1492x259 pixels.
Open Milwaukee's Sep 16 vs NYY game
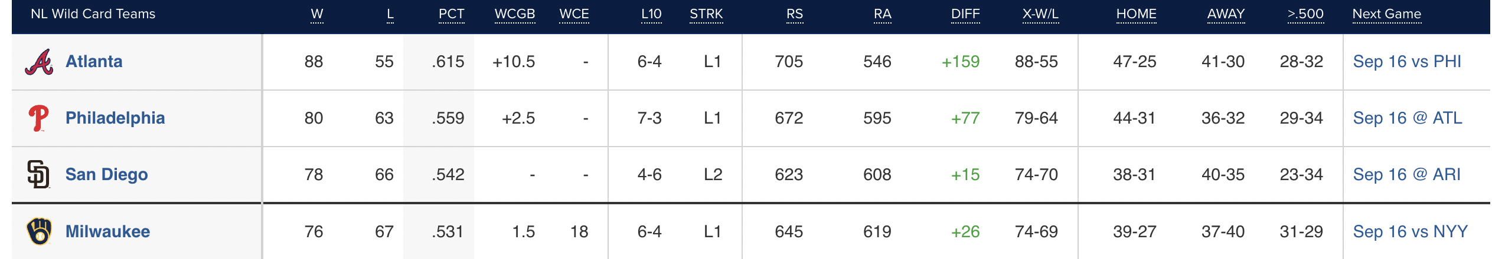click(1411, 231)
